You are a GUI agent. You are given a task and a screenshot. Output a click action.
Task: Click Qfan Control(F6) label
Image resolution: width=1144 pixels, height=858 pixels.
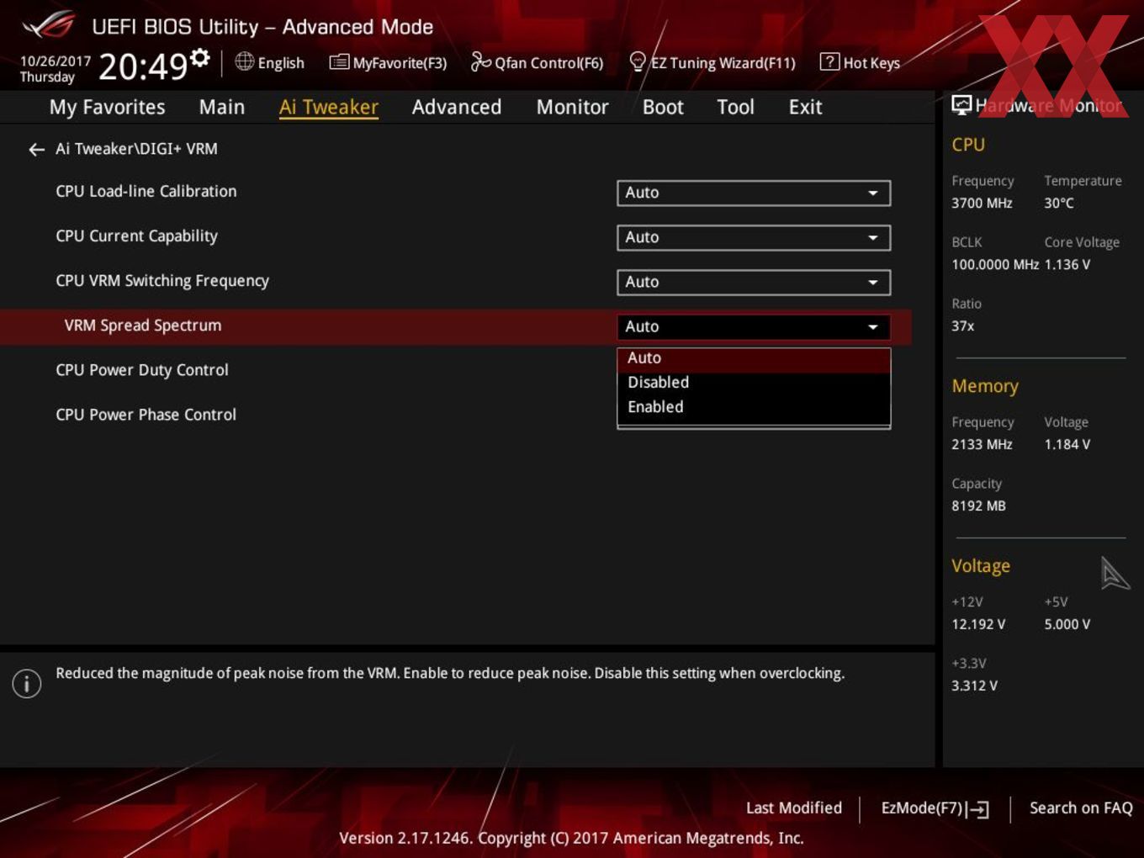click(x=548, y=63)
